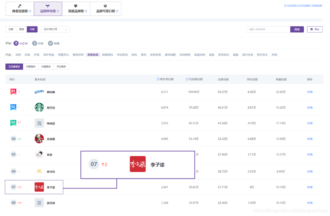Click 104.96万 interaction value for 奥利奥

[194, 92]
